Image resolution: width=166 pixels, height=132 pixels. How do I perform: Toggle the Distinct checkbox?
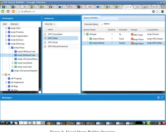[102, 24]
